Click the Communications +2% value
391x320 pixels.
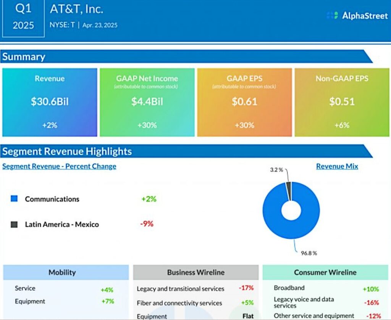point(149,199)
